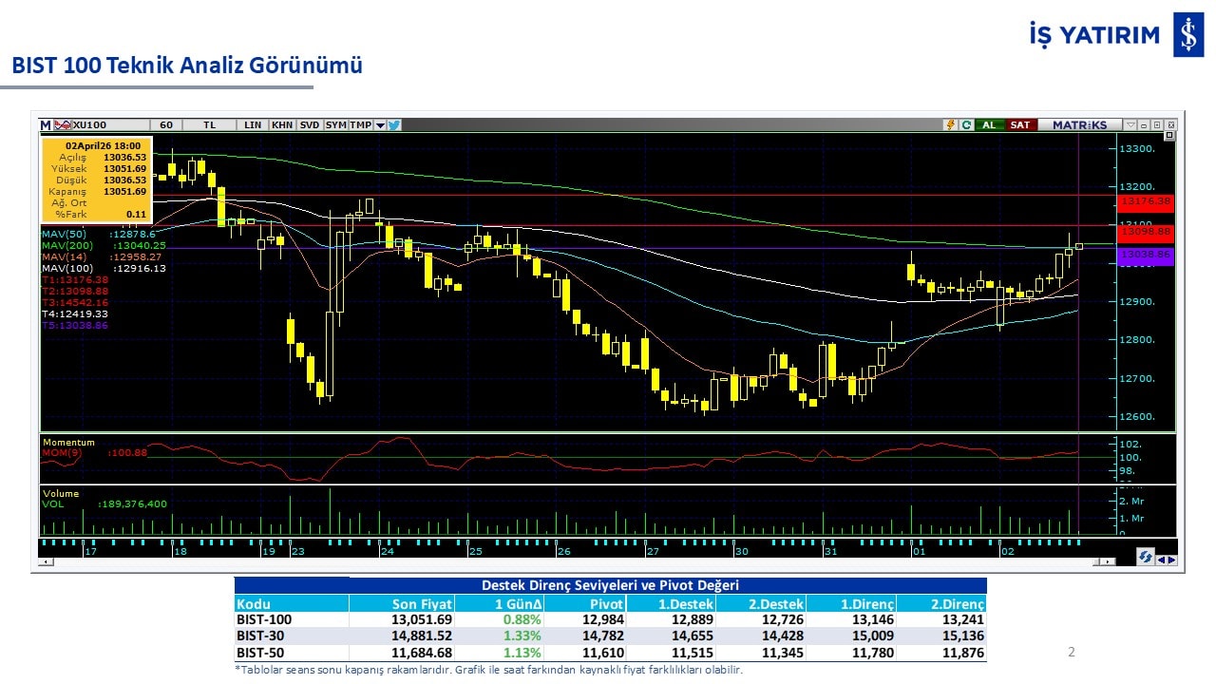Select the SYM toolbar item
The width and height of the screenshot is (1216, 684).
tap(335, 124)
